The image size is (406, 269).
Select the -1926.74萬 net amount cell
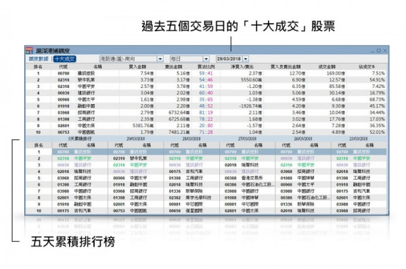click(x=250, y=106)
